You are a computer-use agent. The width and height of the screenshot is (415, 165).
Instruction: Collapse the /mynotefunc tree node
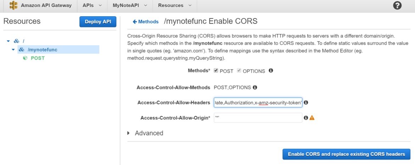pyautogui.click(x=13, y=49)
